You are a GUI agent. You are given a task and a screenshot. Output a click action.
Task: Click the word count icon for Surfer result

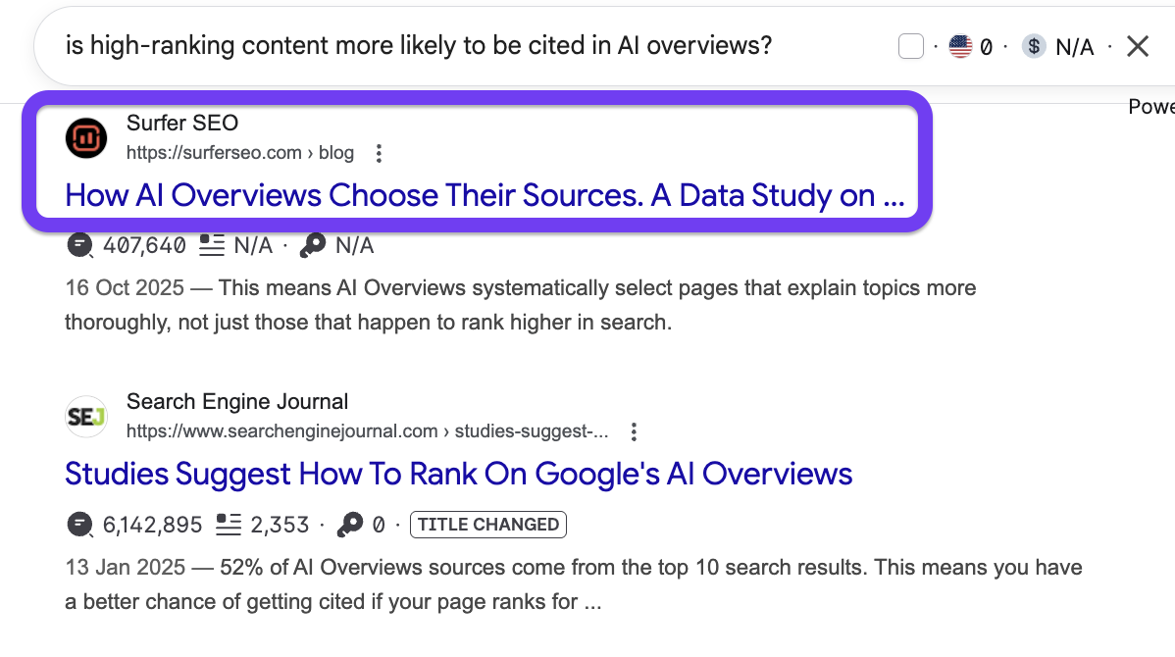tap(212, 245)
